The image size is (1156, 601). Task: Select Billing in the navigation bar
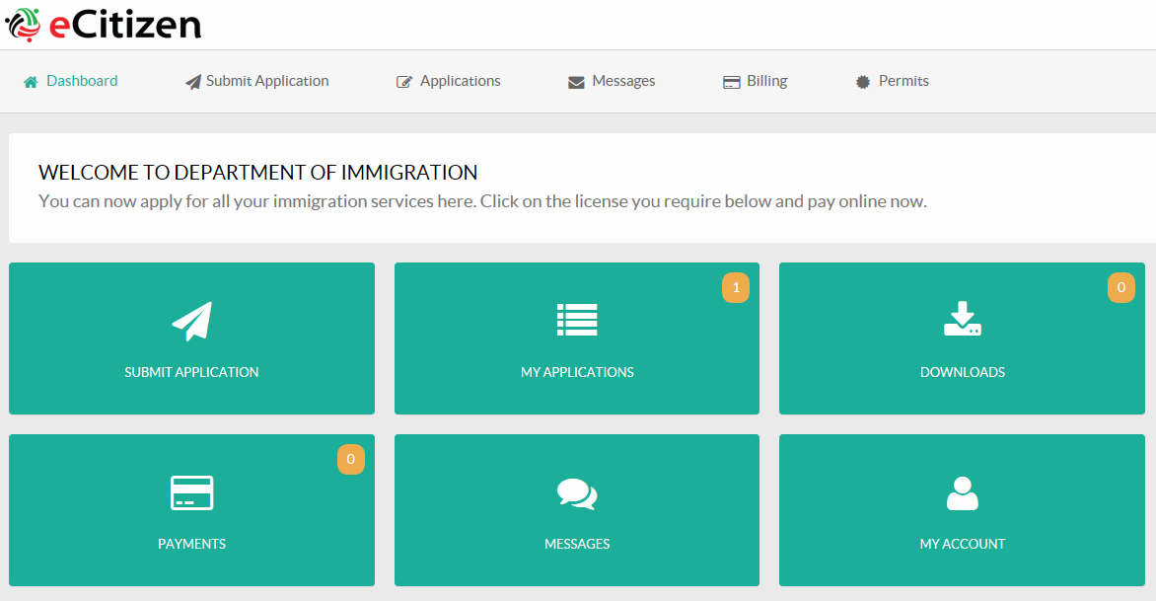[766, 81]
